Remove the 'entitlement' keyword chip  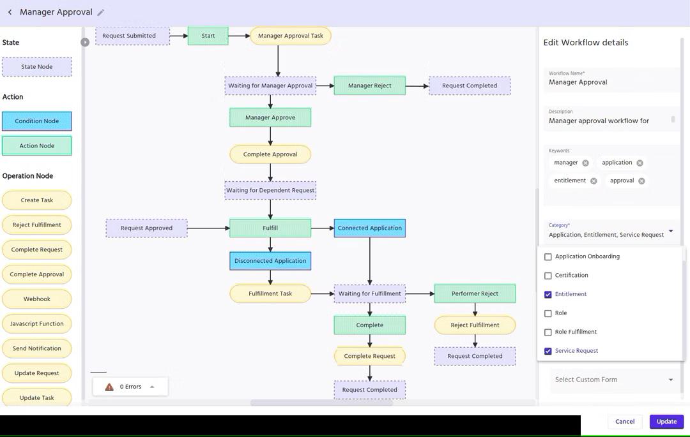594,181
